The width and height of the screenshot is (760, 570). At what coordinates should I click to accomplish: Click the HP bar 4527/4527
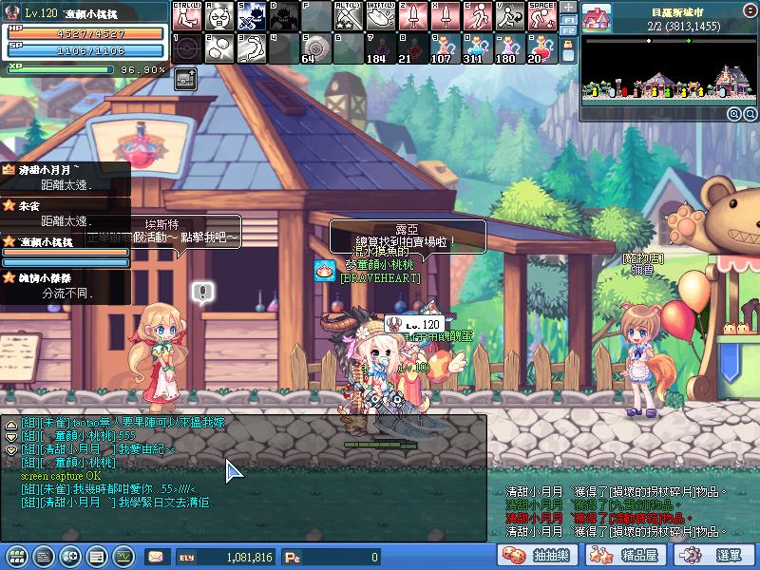coord(86,33)
